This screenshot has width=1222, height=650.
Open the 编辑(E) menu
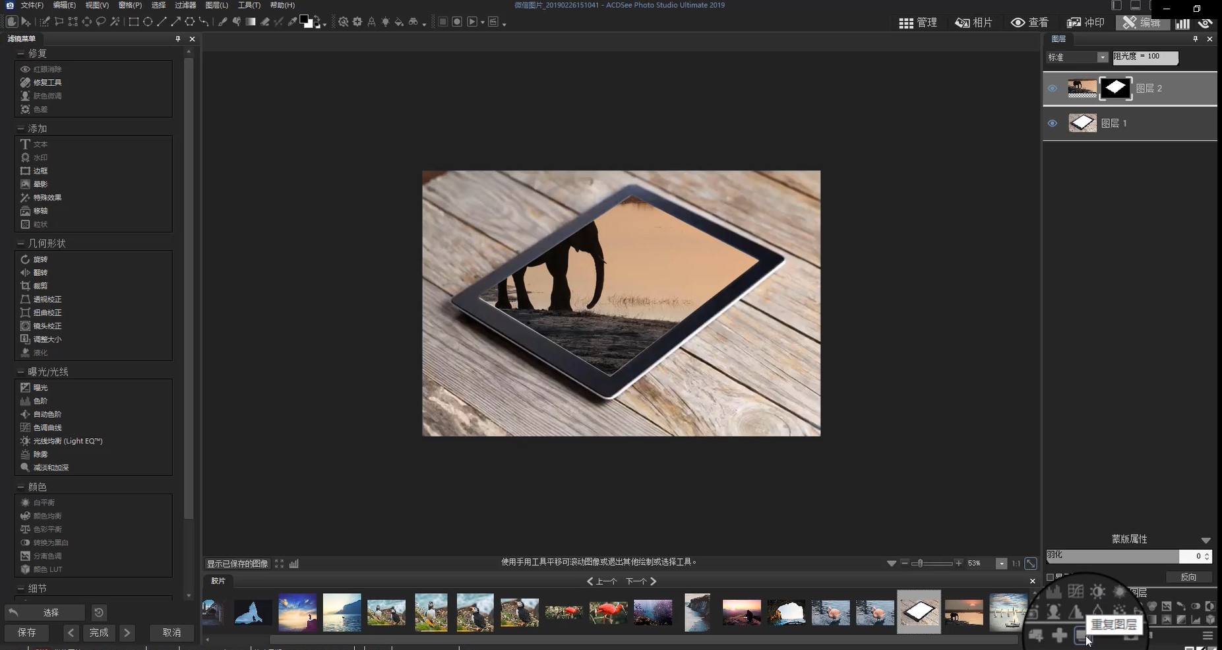pos(65,5)
